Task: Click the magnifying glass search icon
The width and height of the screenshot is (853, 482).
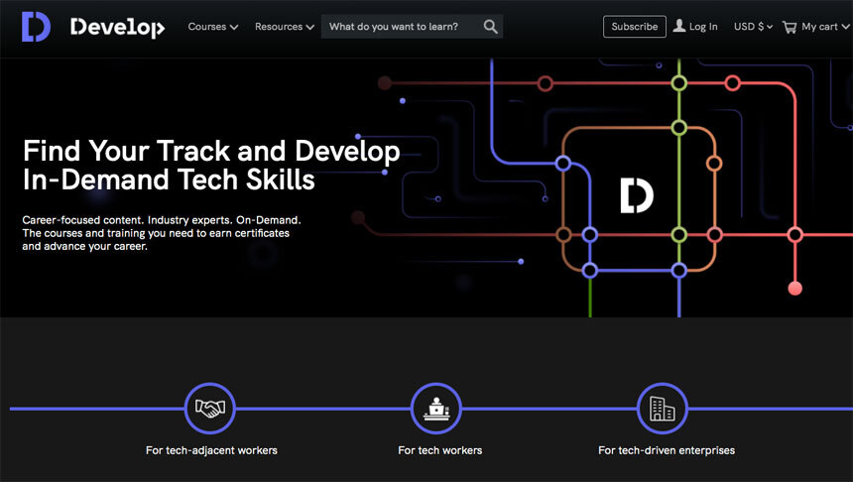Action: [x=490, y=27]
